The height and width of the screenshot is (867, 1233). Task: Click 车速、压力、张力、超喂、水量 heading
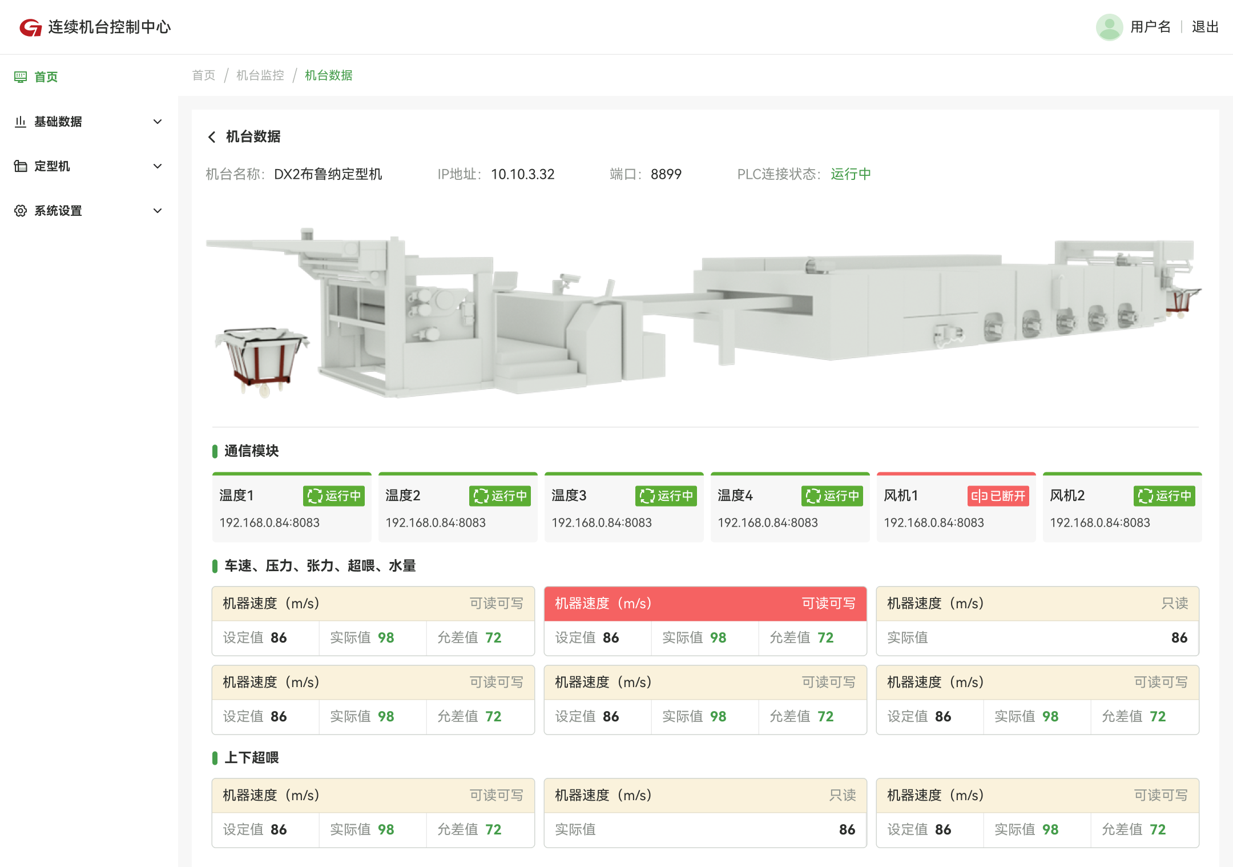[x=320, y=565]
